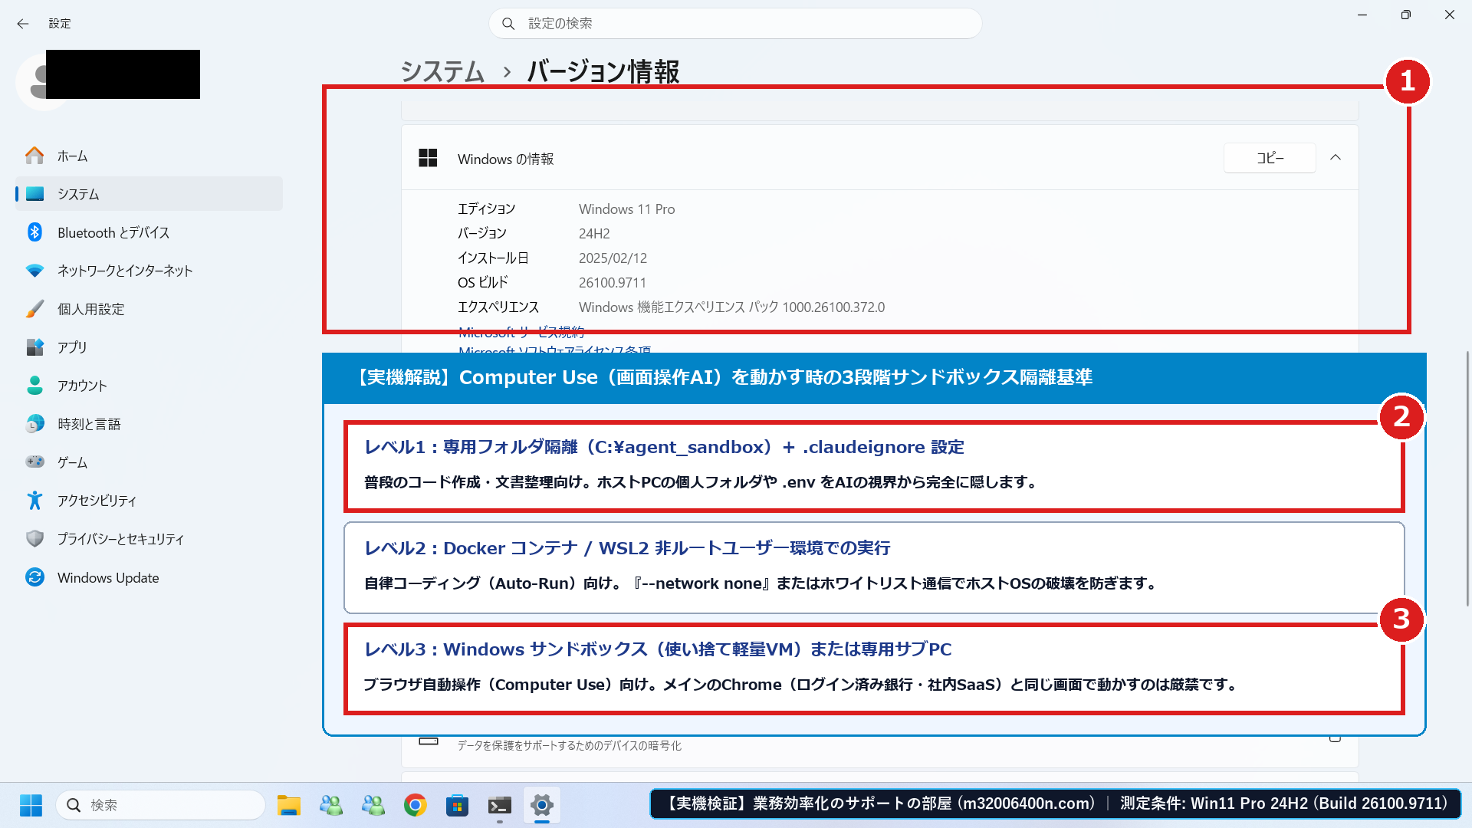The image size is (1472, 828).
Task: Copy Windows information with コピー button
Action: point(1270,158)
